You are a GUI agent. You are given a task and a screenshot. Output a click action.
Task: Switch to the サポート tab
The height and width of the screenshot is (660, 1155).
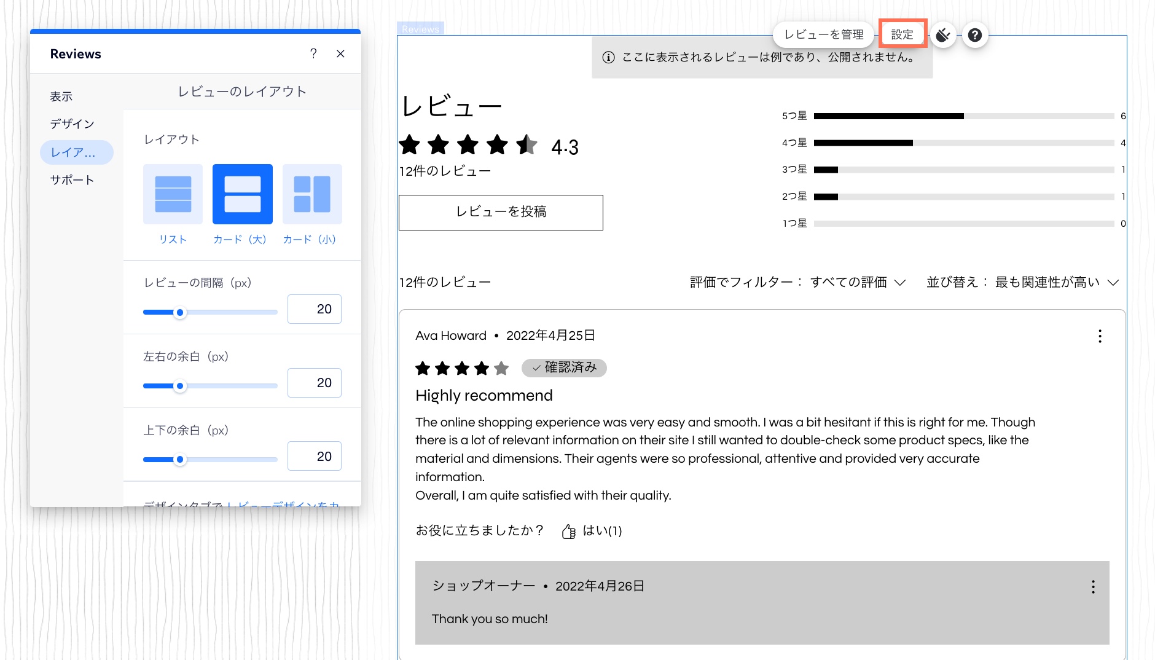click(73, 179)
